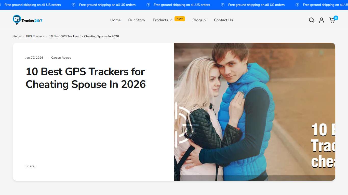Viewport: 348px width, 195px height.
Task: Click the Free ground shipping announcement banner
Action: tap(107, 5)
